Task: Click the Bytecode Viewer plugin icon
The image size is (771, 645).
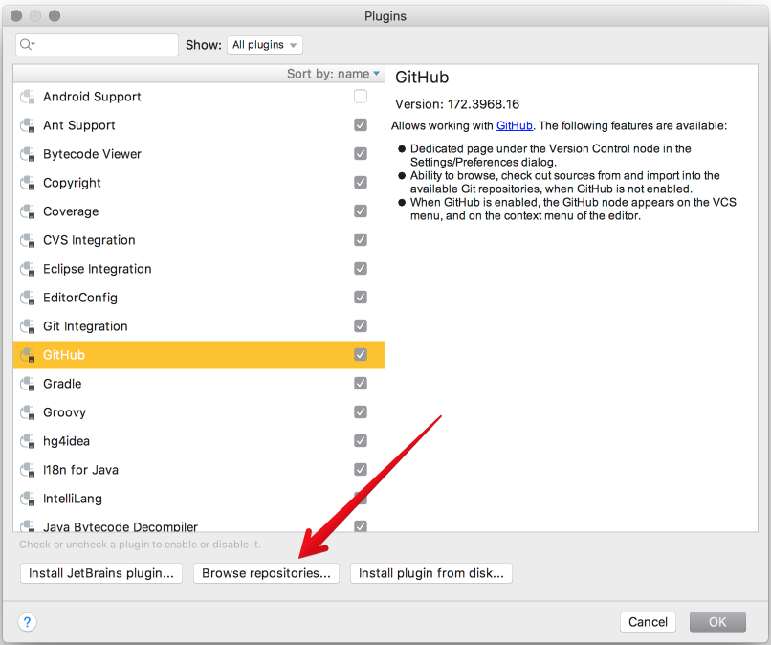Action: pos(28,154)
